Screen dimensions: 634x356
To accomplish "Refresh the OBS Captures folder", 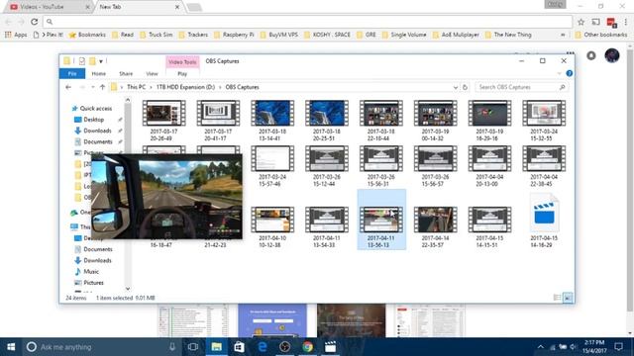I will (x=465, y=87).
